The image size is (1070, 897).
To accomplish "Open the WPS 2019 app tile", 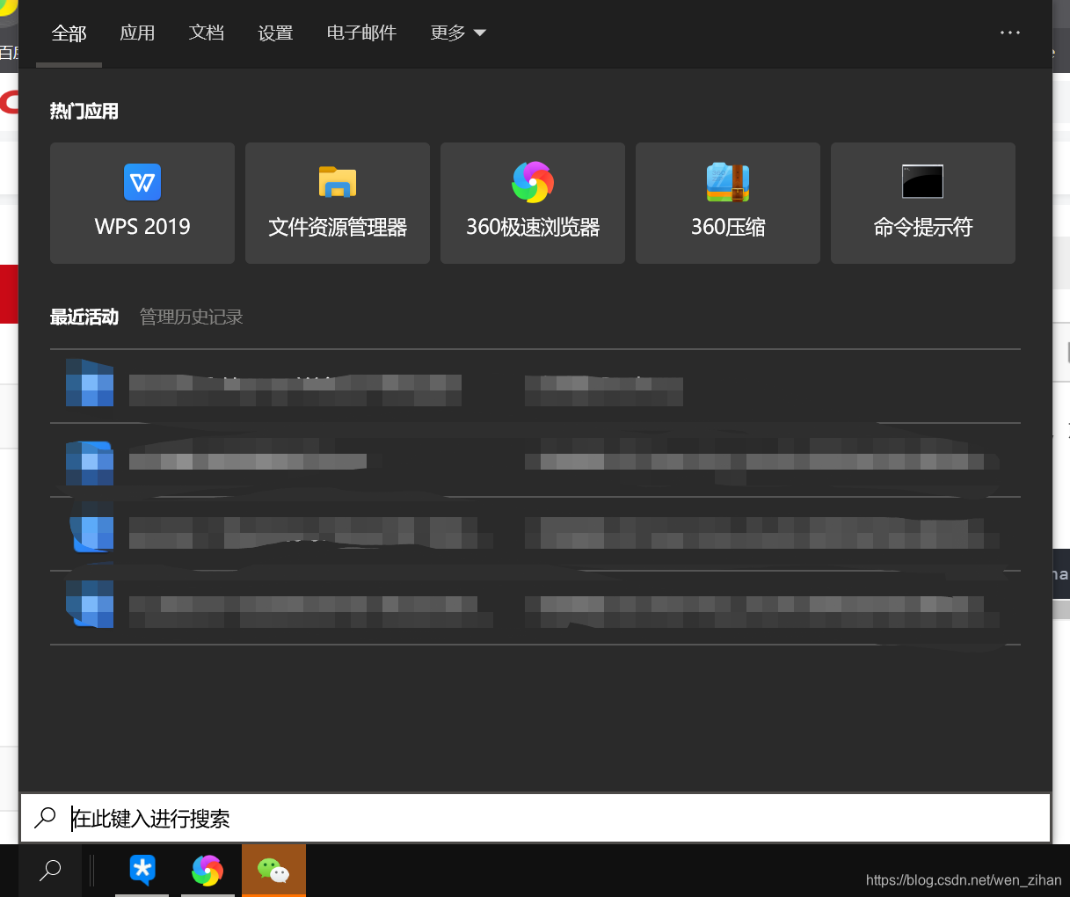I will [142, 203].
